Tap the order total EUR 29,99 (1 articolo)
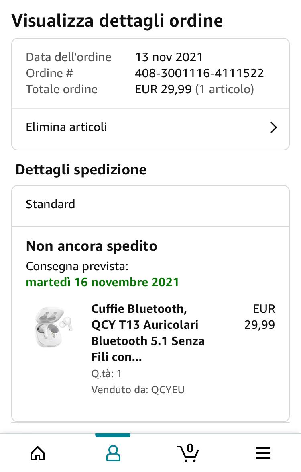The height and width of the screenshot is (472, 301). 194,89
